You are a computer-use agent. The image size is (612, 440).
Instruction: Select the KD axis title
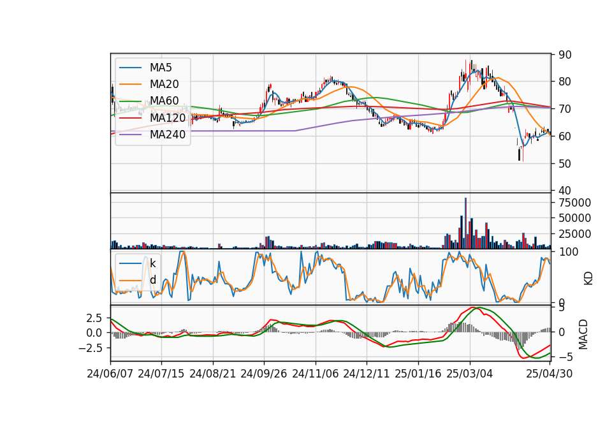588,278
